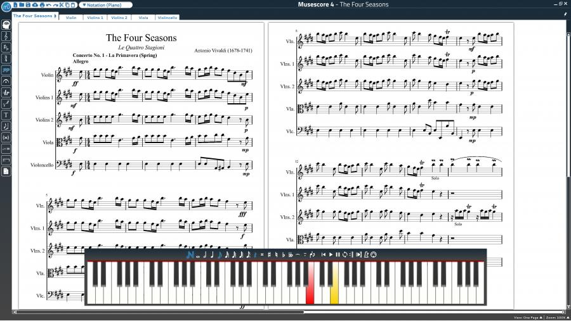Screen dimensions: 571x321
Task: Open the Violins 1 part tab
Action: (x=95, y=18)
